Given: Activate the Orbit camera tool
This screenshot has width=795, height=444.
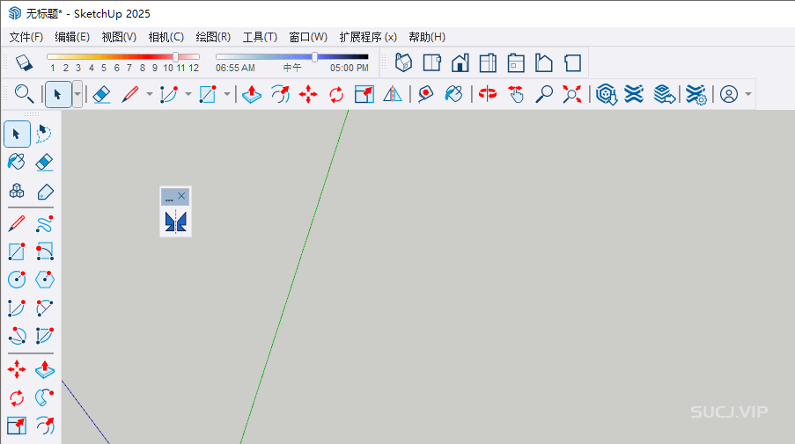Looking at the screenshot, I should pyautogui.click(x=487, y=94).
